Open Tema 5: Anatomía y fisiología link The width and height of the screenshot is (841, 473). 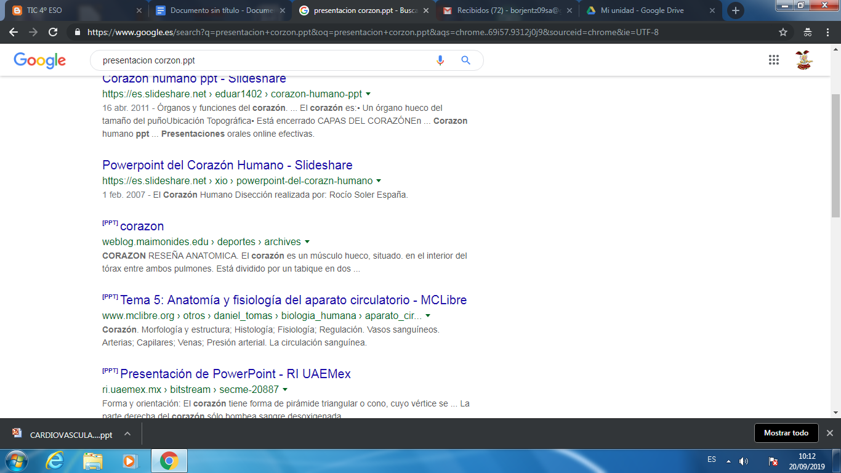(x=293, y=300)
